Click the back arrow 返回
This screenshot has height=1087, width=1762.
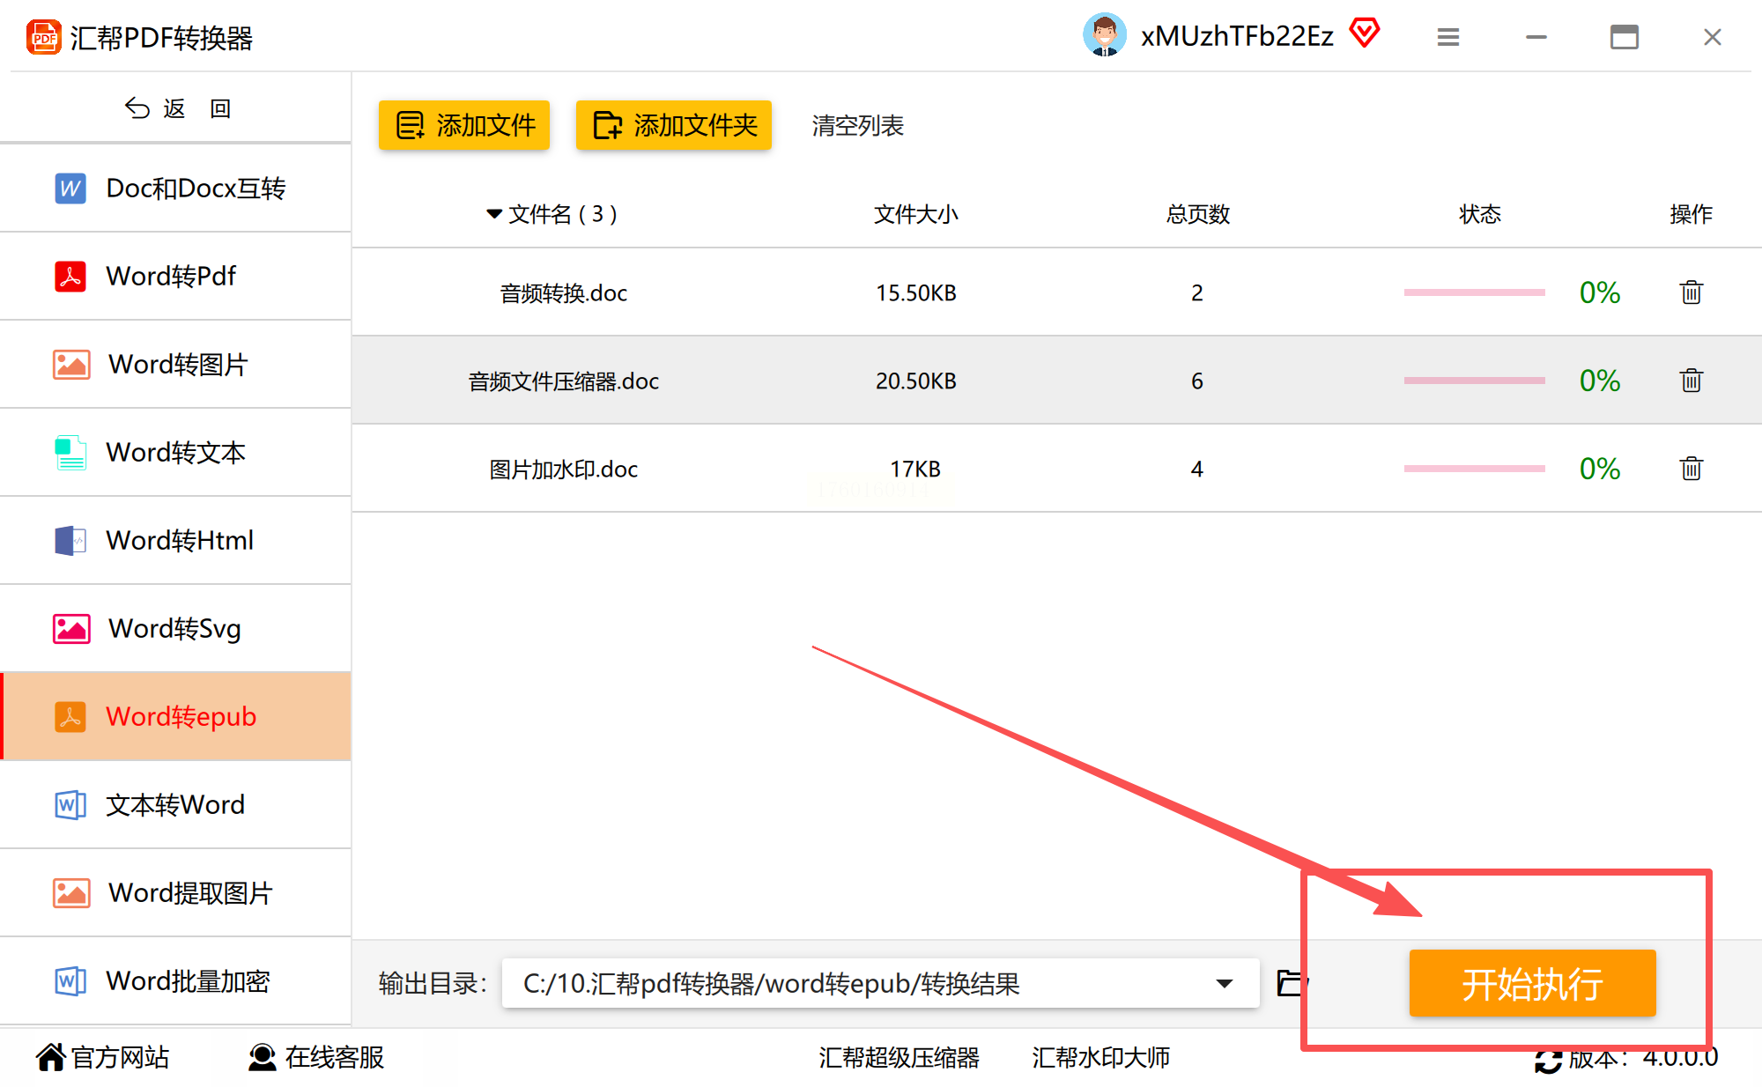(176, 108)
